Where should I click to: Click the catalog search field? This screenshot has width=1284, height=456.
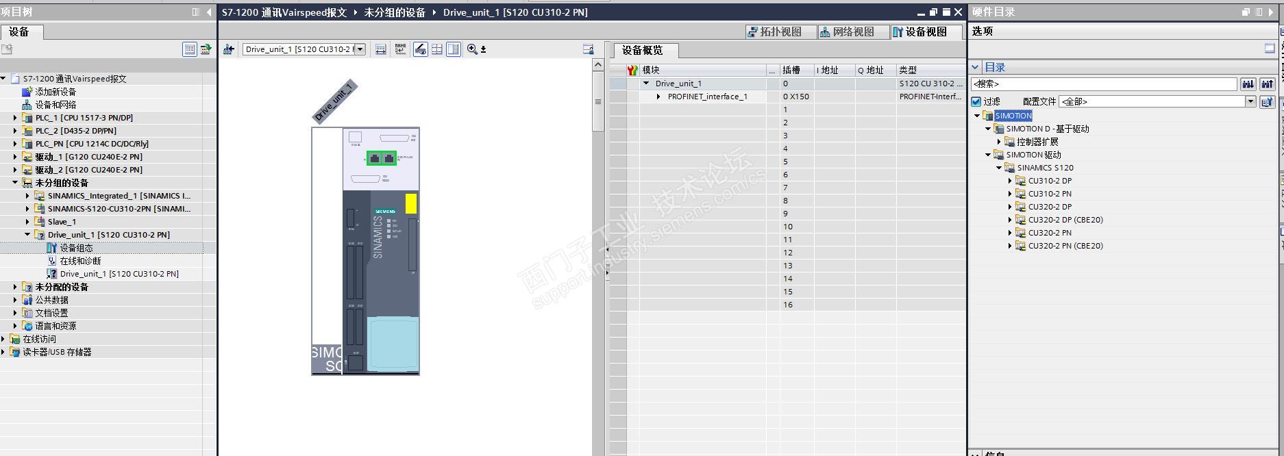coord(1104,84)
